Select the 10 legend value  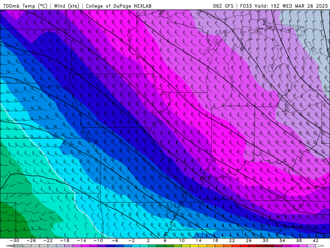coord(182,241)
